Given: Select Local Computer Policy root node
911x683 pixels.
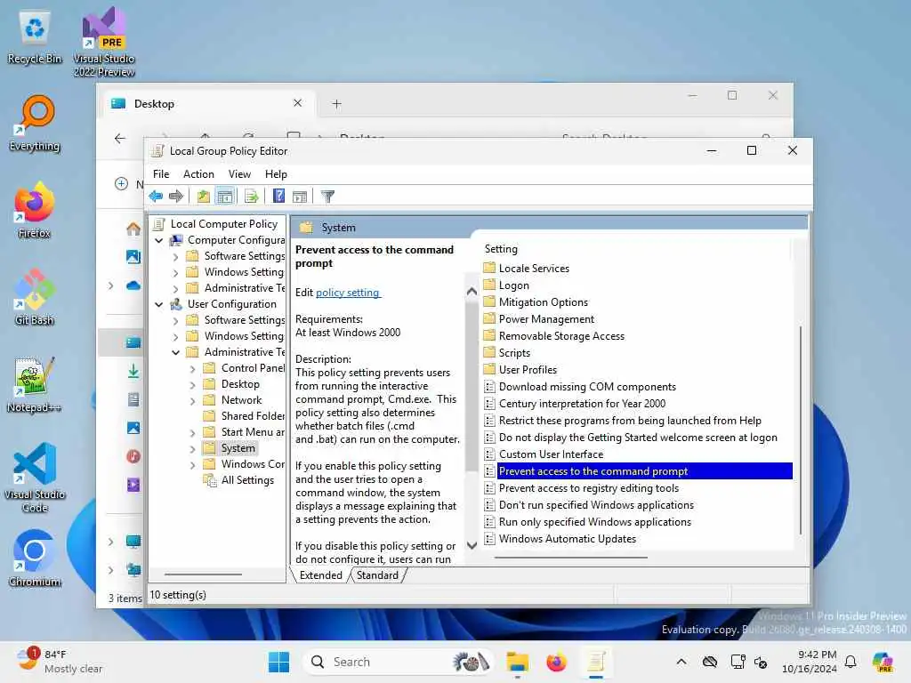Looking at the screenshot, I should click(x=223, y=223).
